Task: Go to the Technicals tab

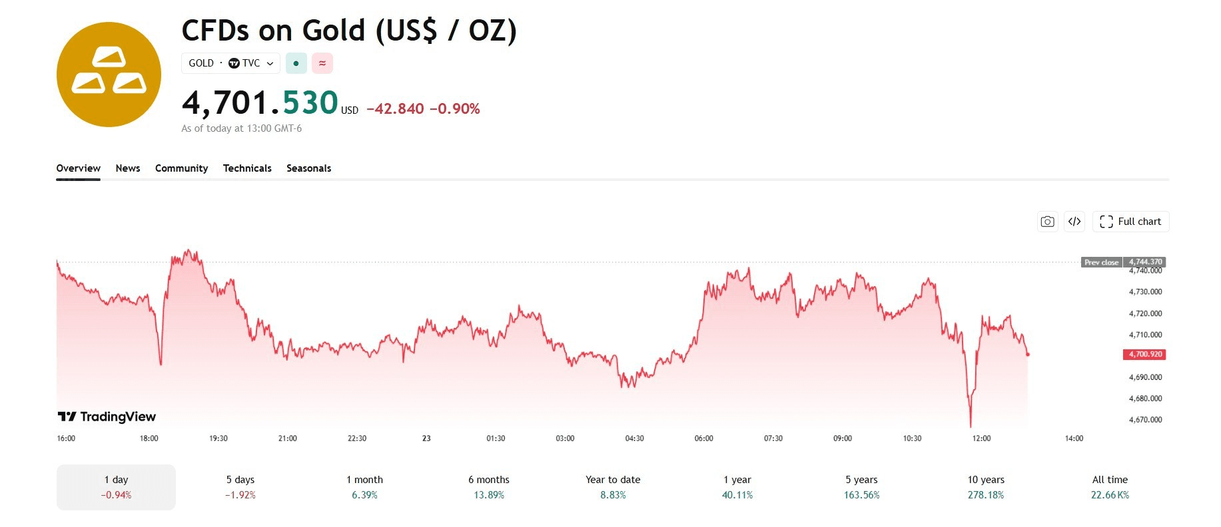Action: 247,168
